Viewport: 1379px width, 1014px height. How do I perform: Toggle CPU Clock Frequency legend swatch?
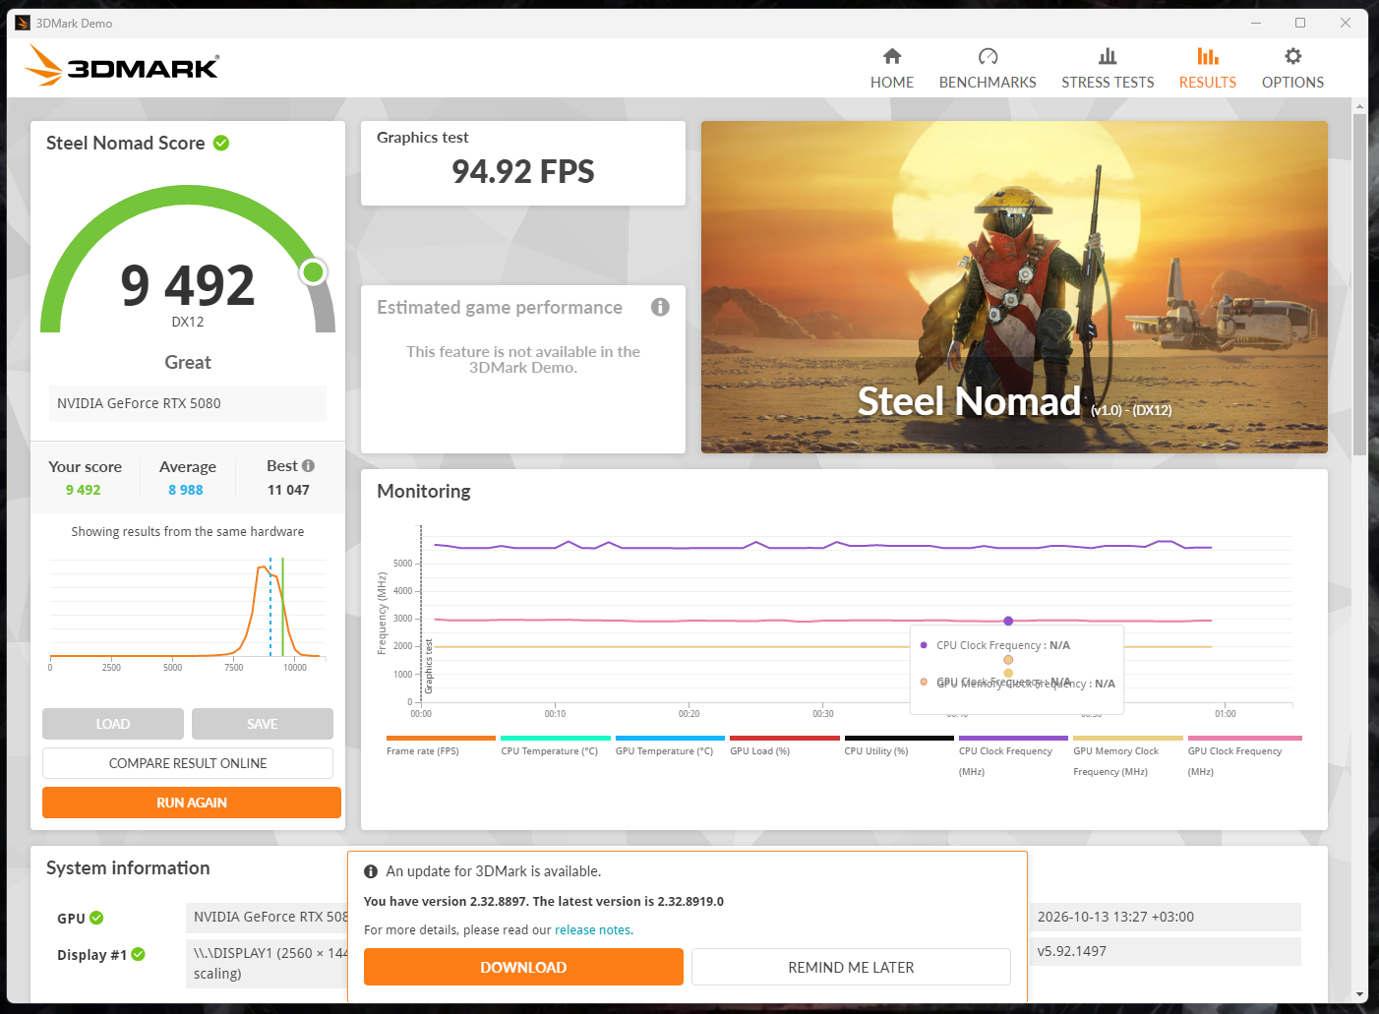click(1013, 738)
